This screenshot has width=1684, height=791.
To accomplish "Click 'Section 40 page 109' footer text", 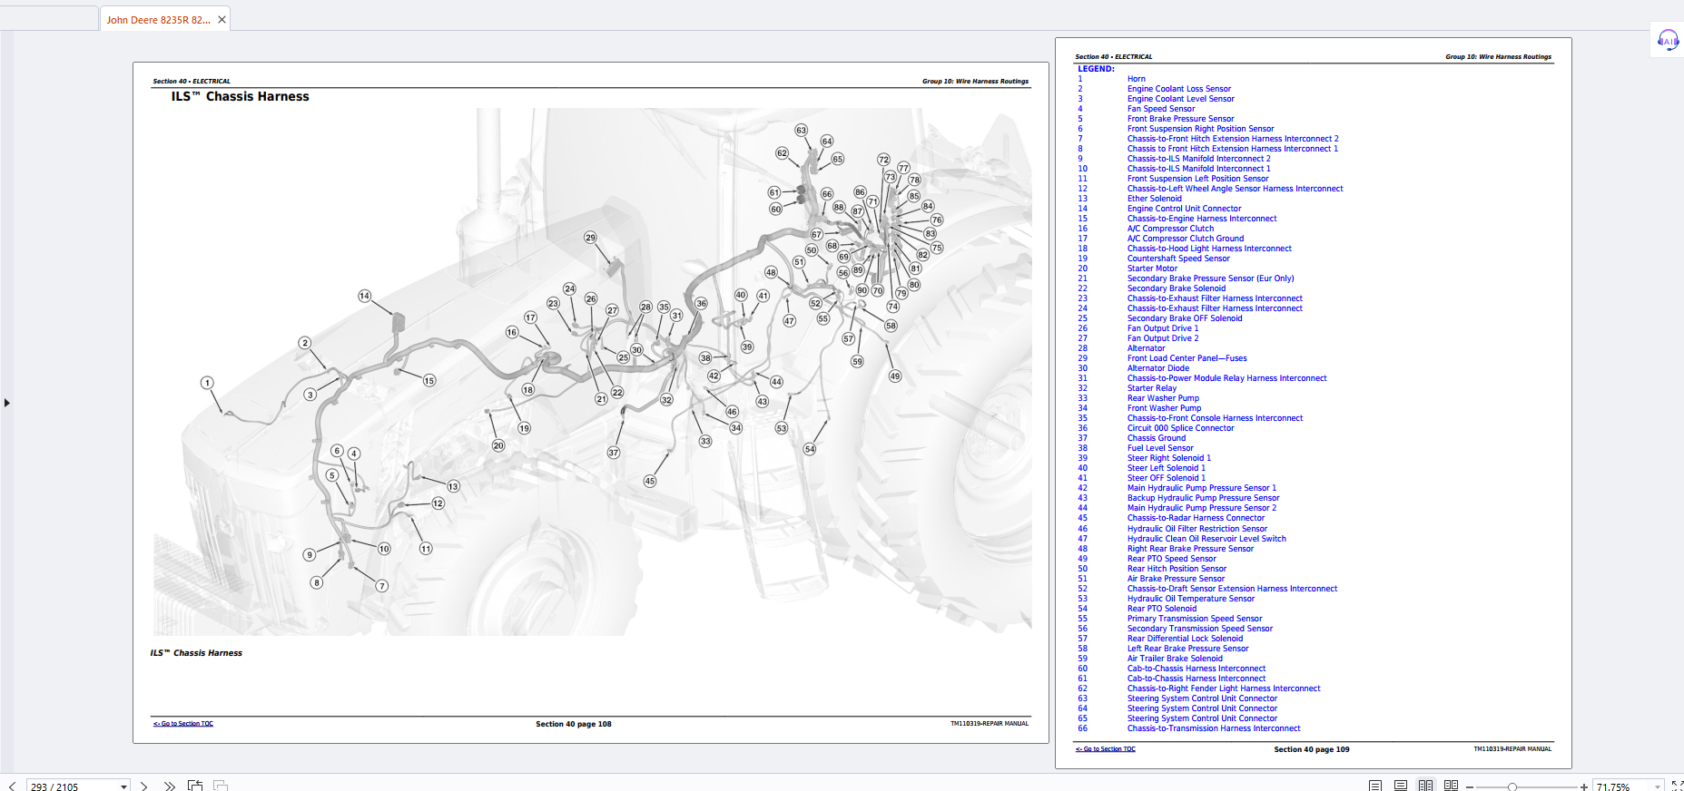I will coord(1311,749).
